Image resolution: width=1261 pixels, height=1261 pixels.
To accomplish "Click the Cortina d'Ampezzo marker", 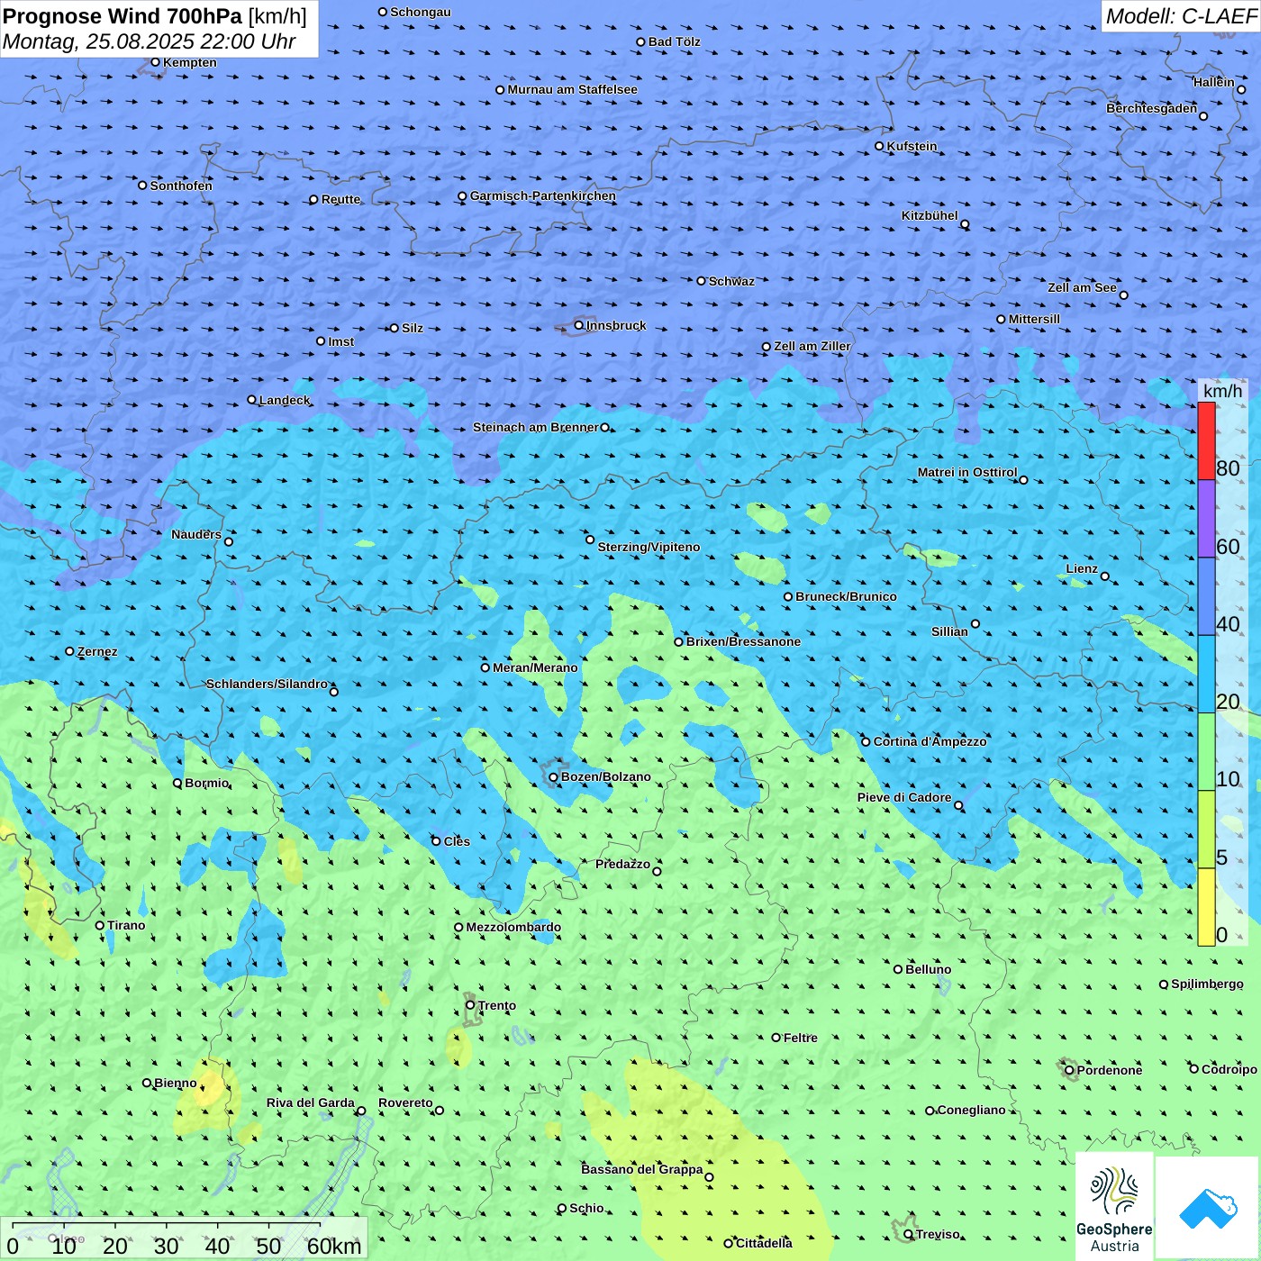I will click(x=866, y=741).
